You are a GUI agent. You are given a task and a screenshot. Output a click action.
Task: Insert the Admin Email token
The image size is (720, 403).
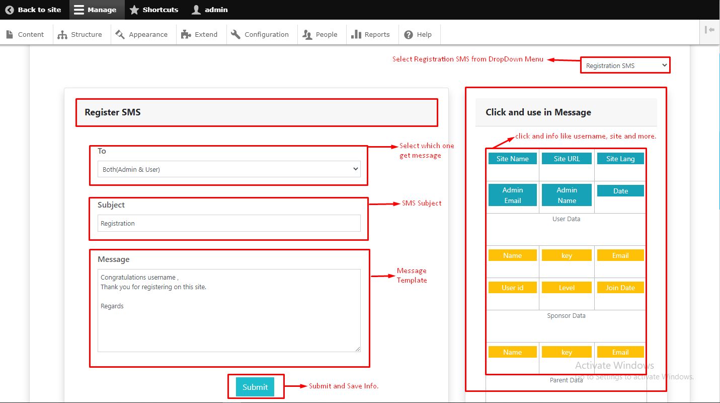click(512, 195)
